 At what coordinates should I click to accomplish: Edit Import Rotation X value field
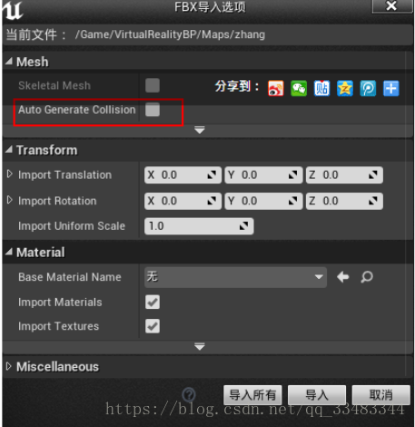click(x=183, y=201)
